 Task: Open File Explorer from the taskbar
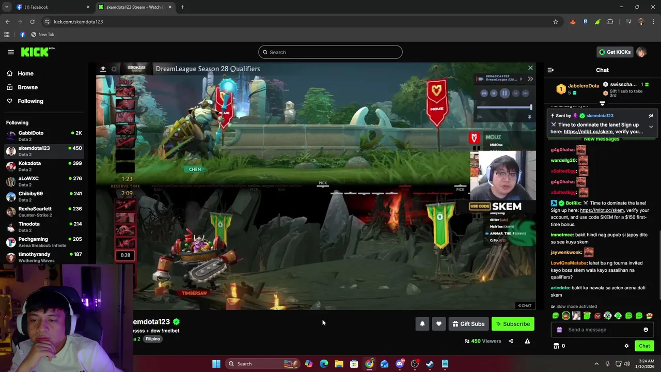[339, 364]
